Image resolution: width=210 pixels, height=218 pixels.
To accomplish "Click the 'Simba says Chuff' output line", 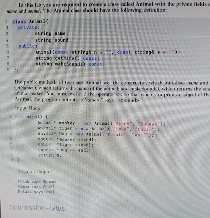I will point(36,187).
